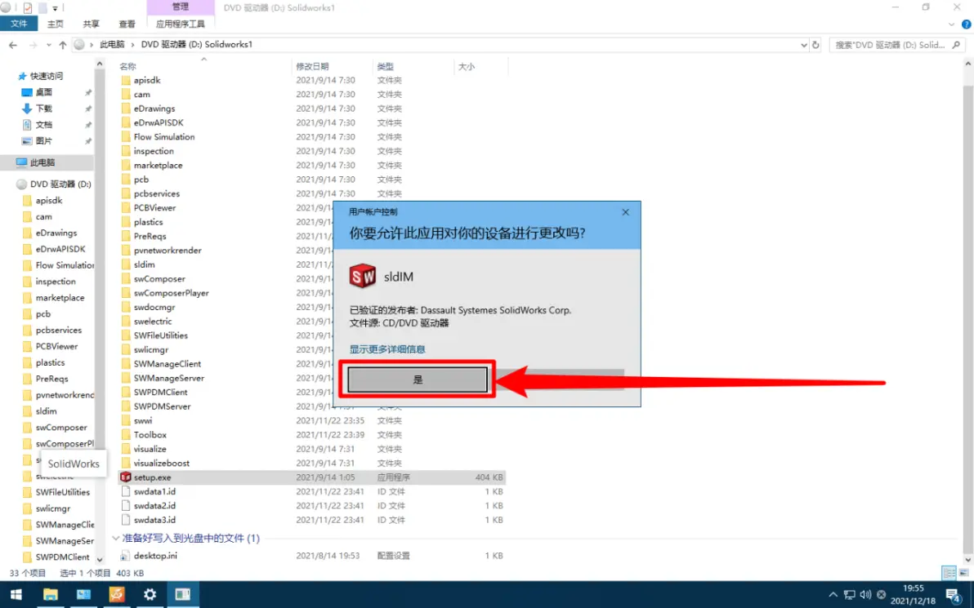Click the 是 button in UAC dialog
Image resolution: width=974 pixels, height=608 pixels.
[x=418, y=379]
